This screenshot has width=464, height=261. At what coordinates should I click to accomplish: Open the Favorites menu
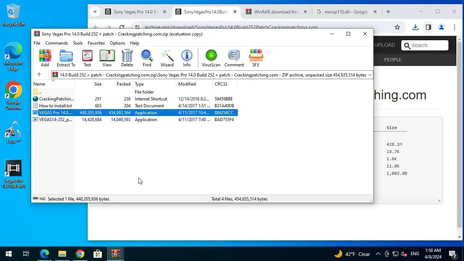point(96,43)
